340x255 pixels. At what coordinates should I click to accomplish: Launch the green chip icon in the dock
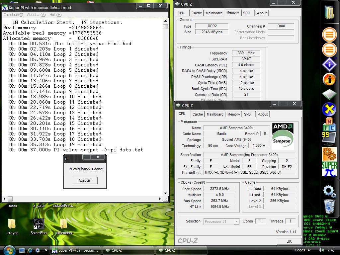(x=329, y=94)
